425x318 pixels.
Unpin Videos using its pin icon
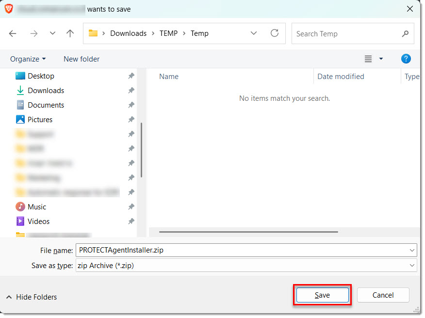(x=132, y=223)
